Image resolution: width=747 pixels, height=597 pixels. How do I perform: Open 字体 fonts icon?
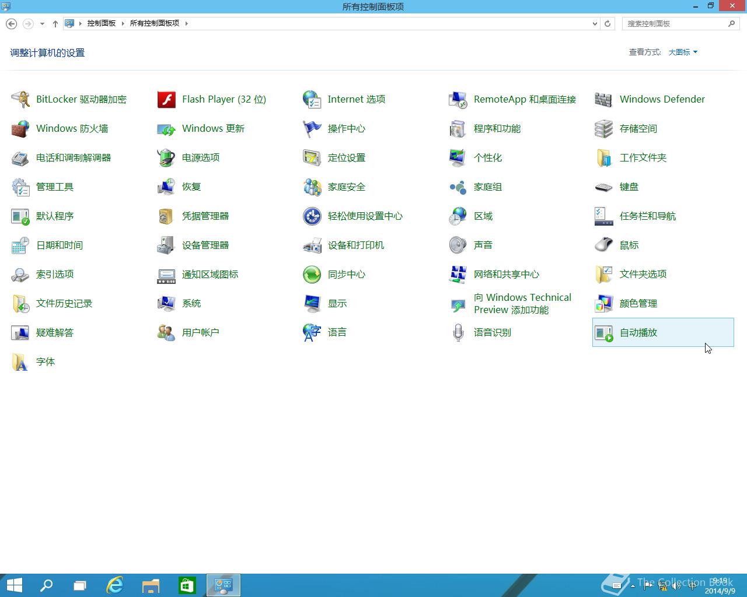pos(20,361)
